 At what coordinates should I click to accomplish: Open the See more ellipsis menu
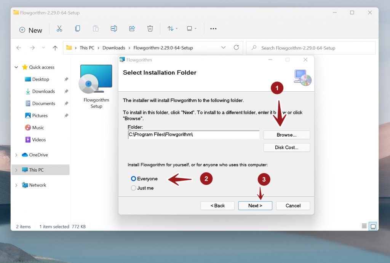[x=213, y=29]
